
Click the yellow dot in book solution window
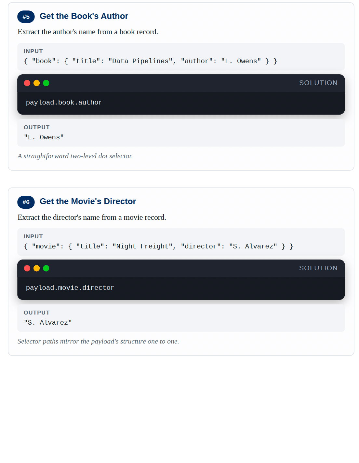(x=37, y=83)
